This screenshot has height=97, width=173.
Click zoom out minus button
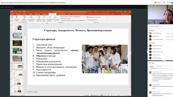[x=114, y=95]
